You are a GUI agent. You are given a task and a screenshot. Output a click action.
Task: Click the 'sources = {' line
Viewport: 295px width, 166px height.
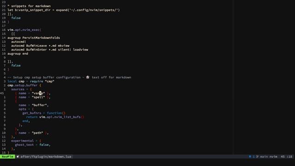click(x=22, y=89)
